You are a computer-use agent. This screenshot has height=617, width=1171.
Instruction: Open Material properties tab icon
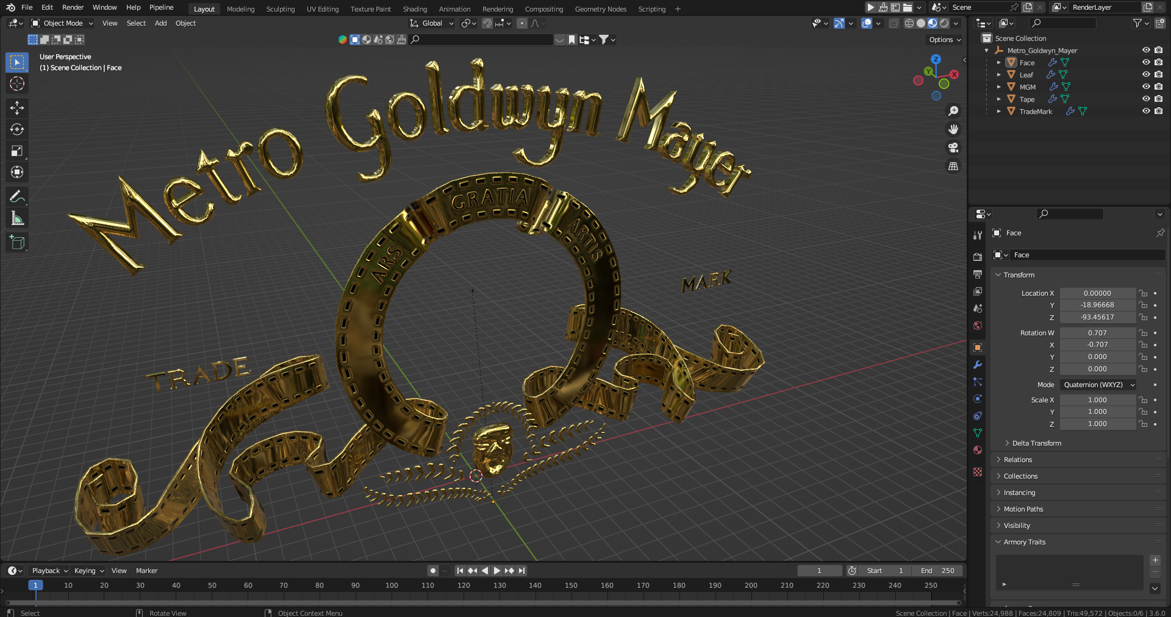978,450
